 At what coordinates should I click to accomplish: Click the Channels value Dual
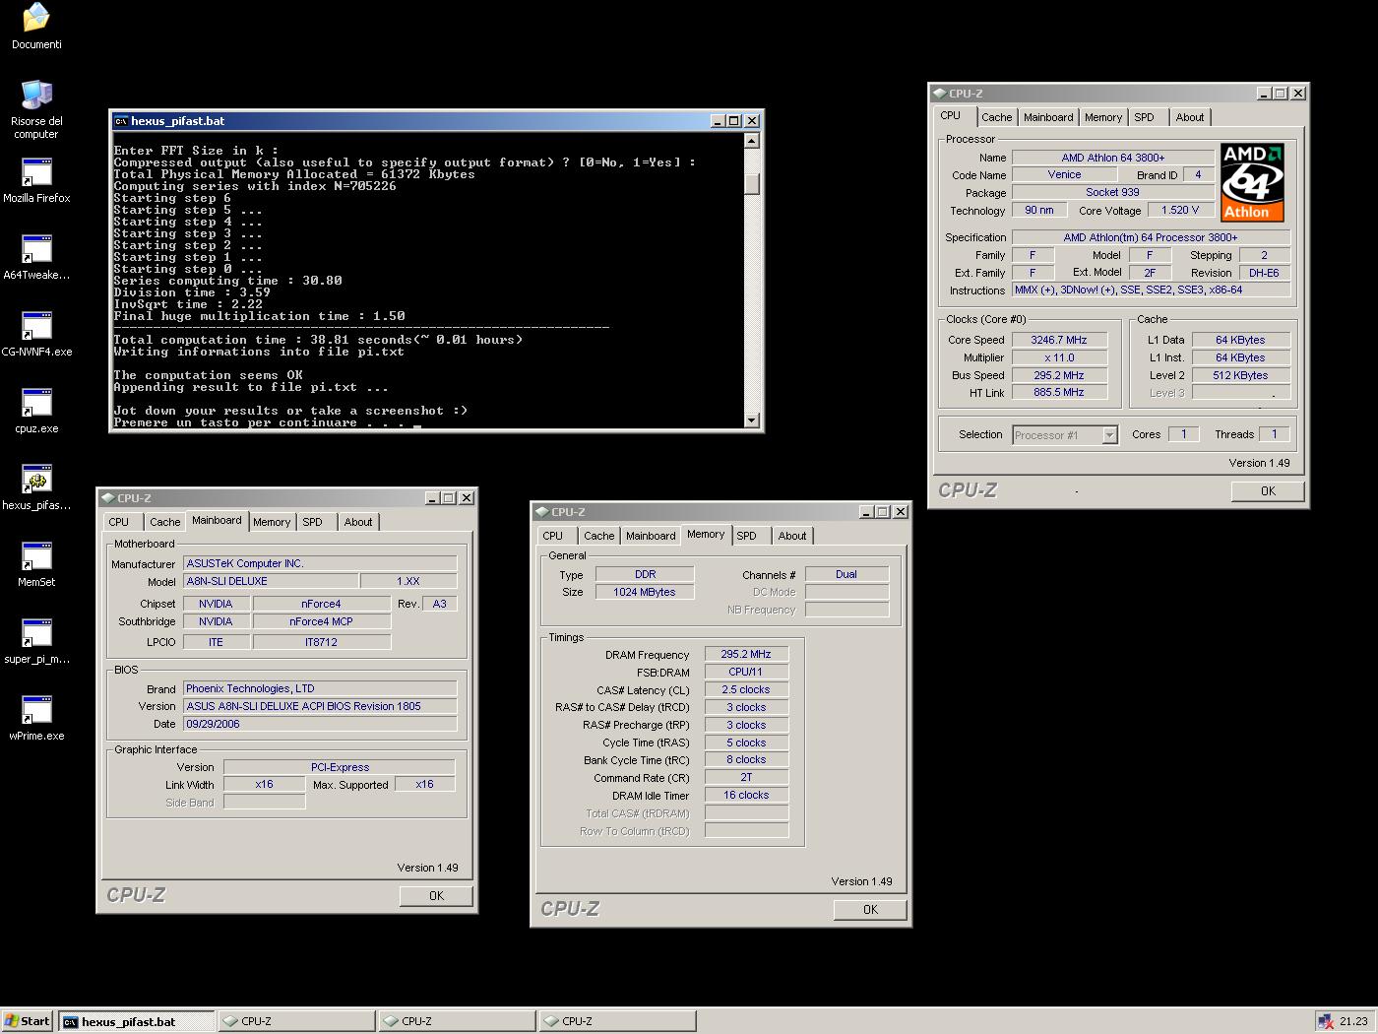846,574
